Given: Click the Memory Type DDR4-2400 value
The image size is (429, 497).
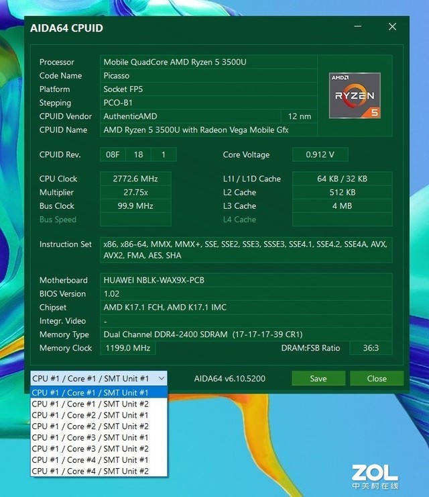Looking at the screenshot, I should pyautogui.click(x=246, y=334).
